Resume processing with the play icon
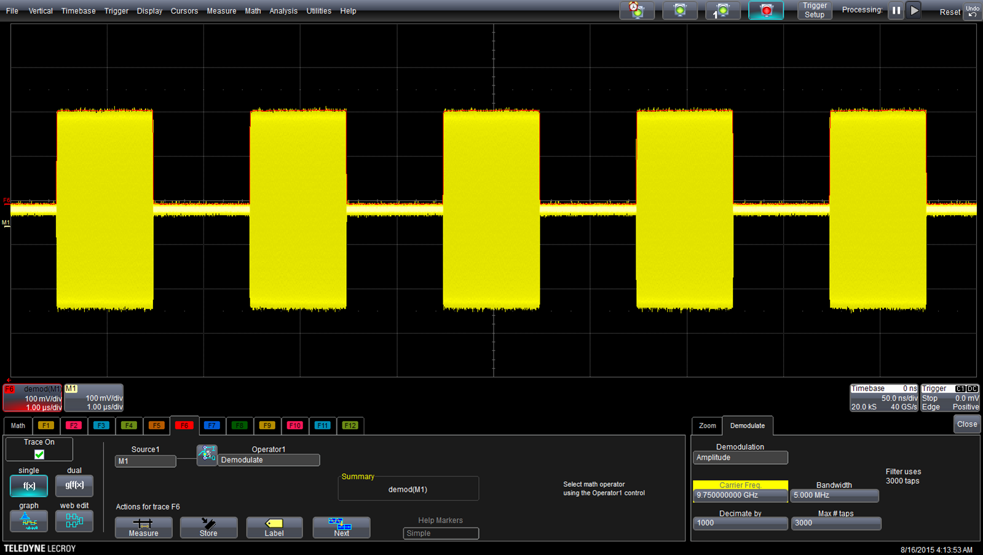983x555 pixels. 914,10
